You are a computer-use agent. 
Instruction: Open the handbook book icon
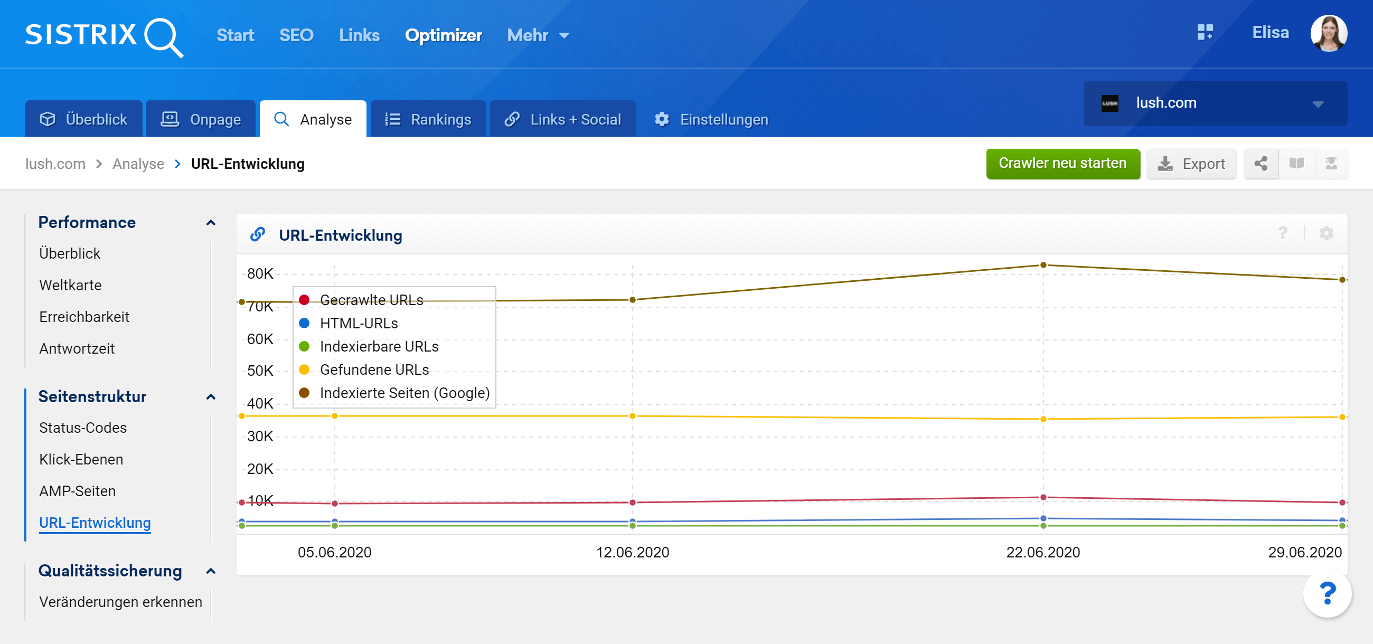tap(1296, 164)
